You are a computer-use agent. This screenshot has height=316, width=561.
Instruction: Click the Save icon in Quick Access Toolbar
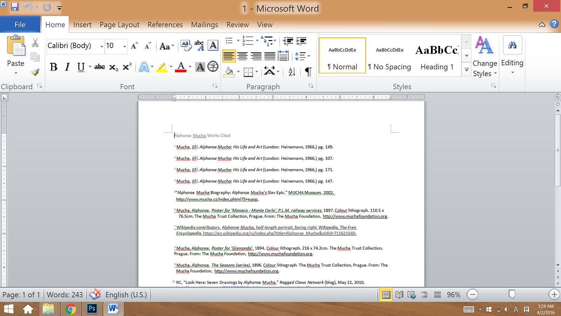[15, 7]
